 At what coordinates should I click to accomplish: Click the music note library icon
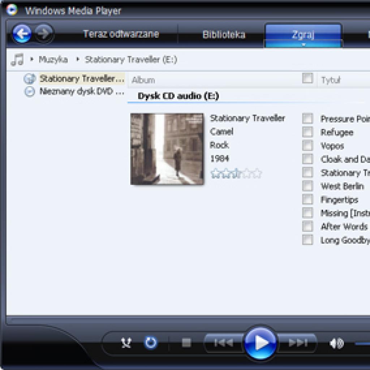[x=17, y=60]
